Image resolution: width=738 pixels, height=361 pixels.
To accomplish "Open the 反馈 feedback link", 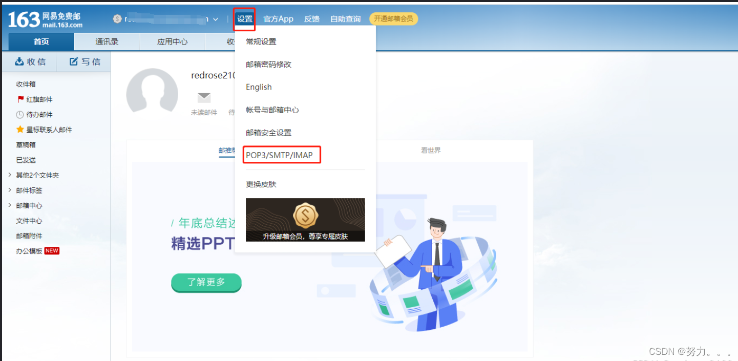I will (312, 18).
